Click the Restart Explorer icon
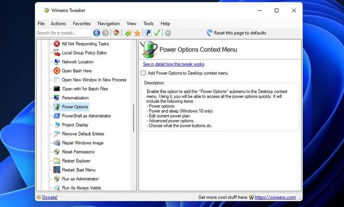The width and height of the screenshot is (344, 207). click(57, 161)
